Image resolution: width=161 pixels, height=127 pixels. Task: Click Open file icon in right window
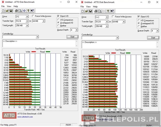[x=86, y=11]
